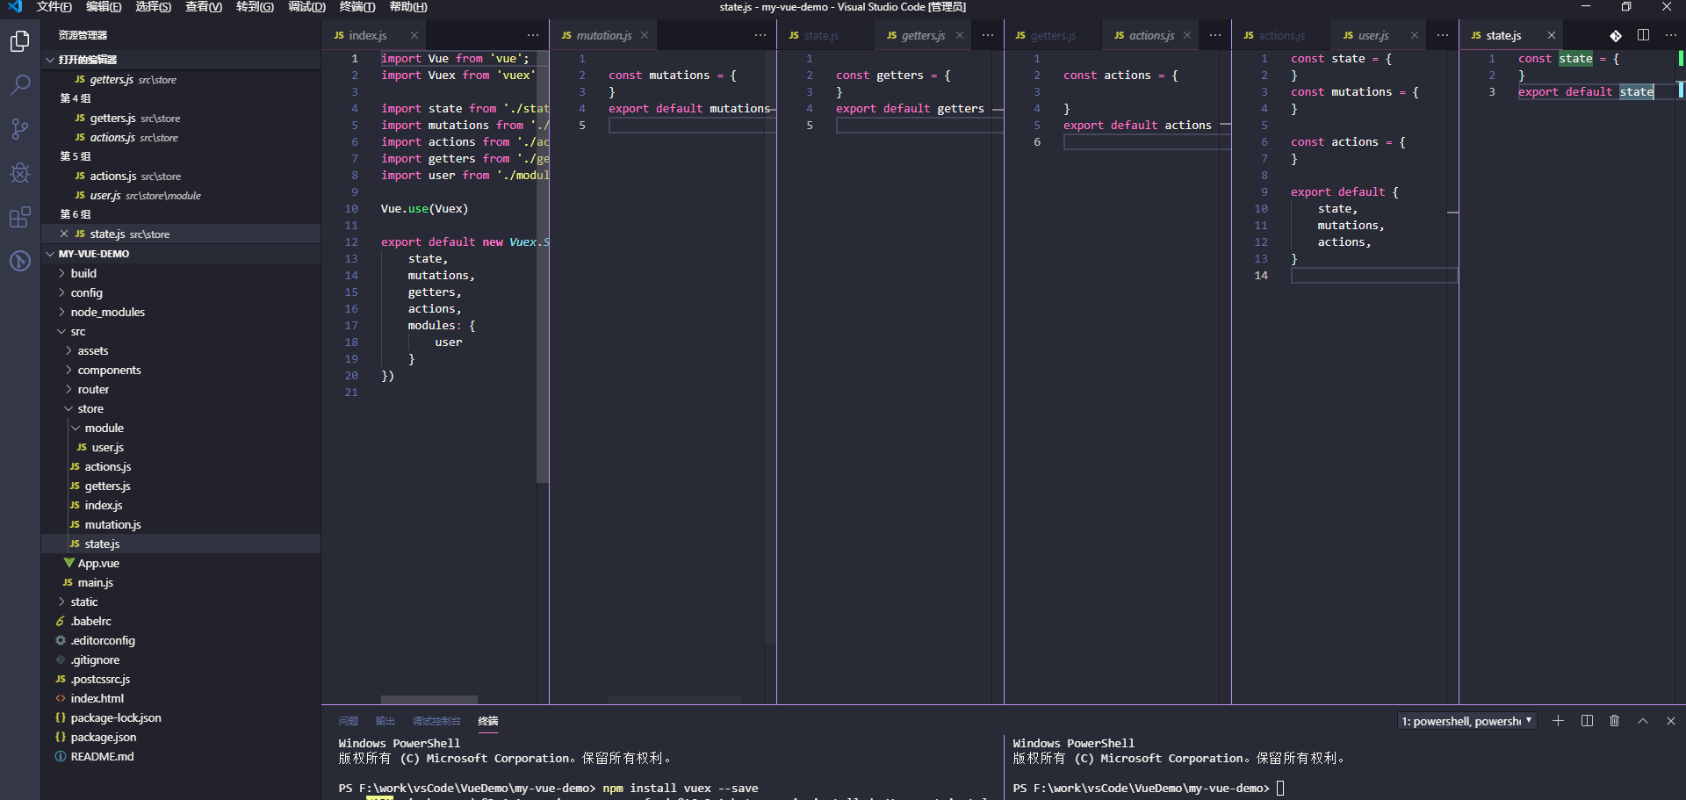1686x800 pixels.
Task: Open the Explorer view in activity bar
Action: tap(19, 41)
